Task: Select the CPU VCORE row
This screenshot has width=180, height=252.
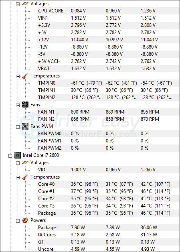Action: click(108, 11)
